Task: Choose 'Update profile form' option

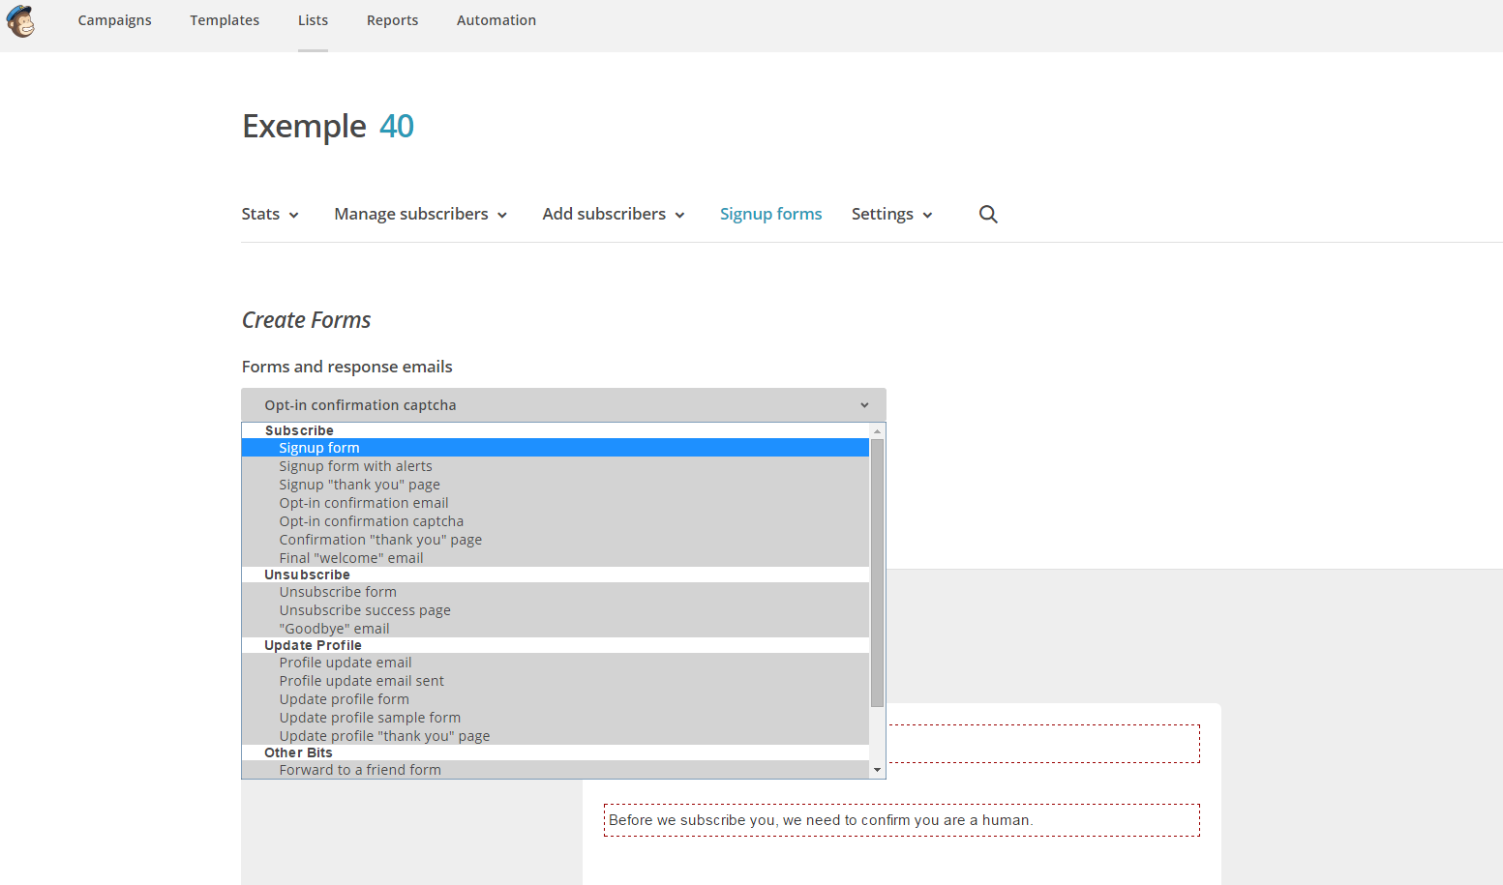Action: [556, 699]
